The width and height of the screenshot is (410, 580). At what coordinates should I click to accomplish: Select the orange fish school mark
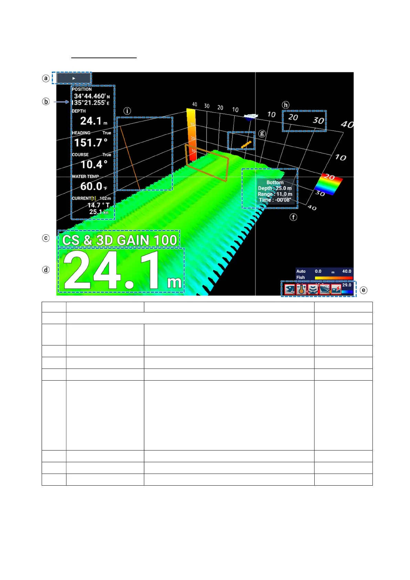coord(246,144)
